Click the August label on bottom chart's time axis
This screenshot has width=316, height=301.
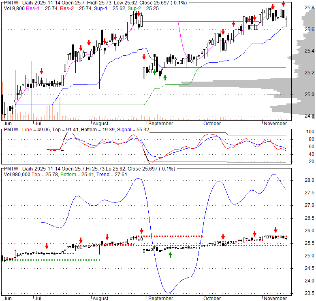click(100, 299)
